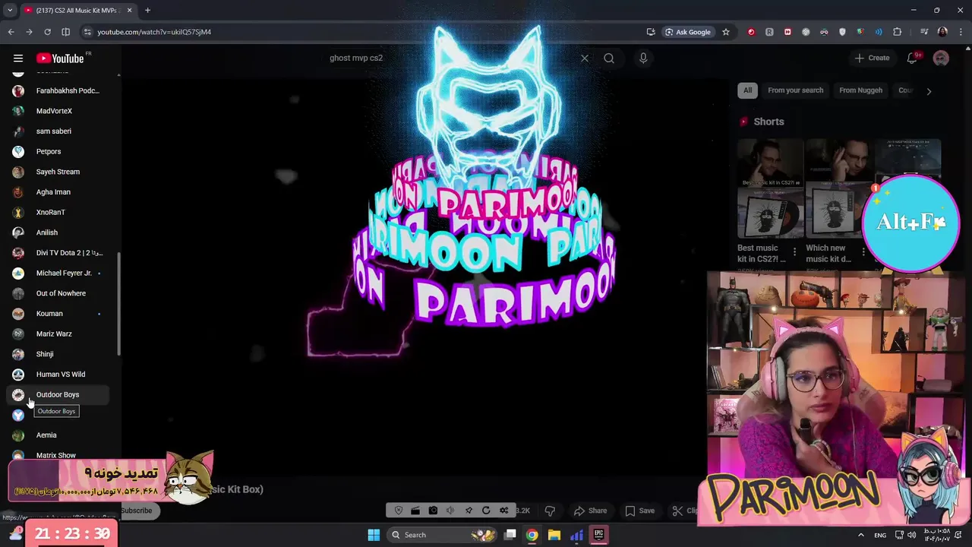Open a new Chrome tab
The width and height of the screenshot is (972, 547).
pos(147,10)
